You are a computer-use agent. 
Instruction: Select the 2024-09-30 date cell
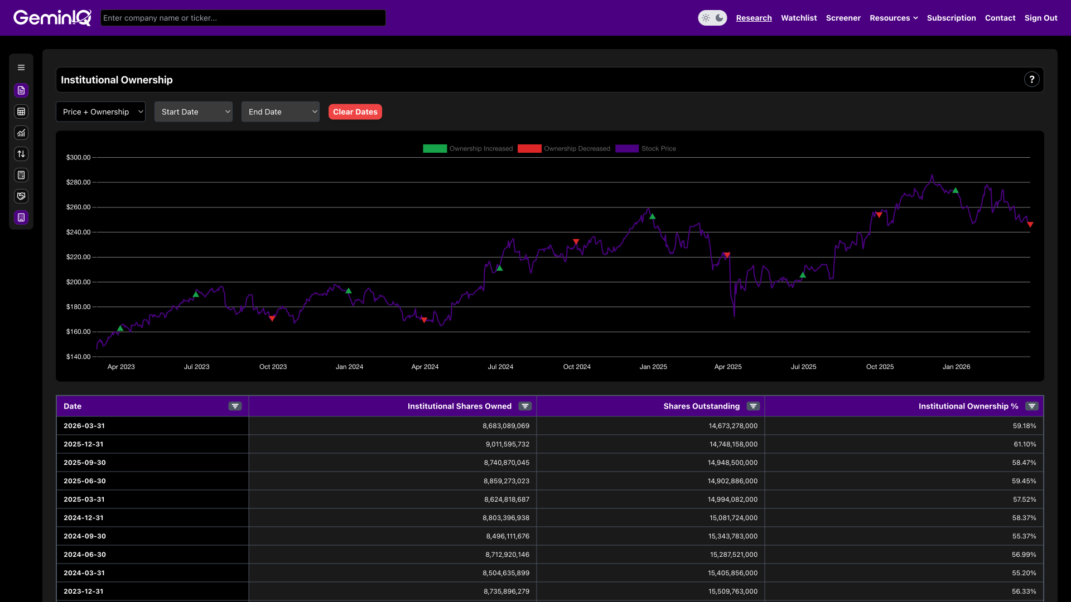tap(152, 536)
